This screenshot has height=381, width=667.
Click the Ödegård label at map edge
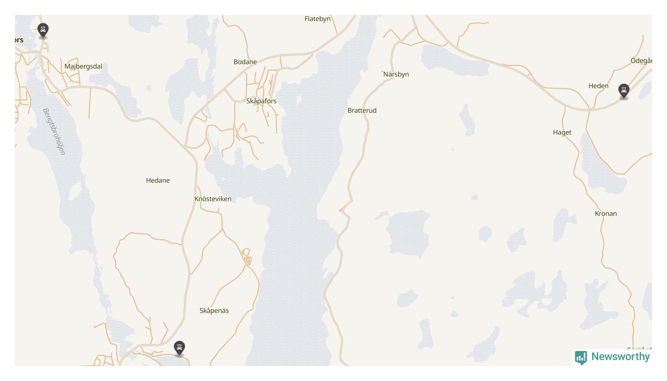pyautogui.click(x=641, y=61)
